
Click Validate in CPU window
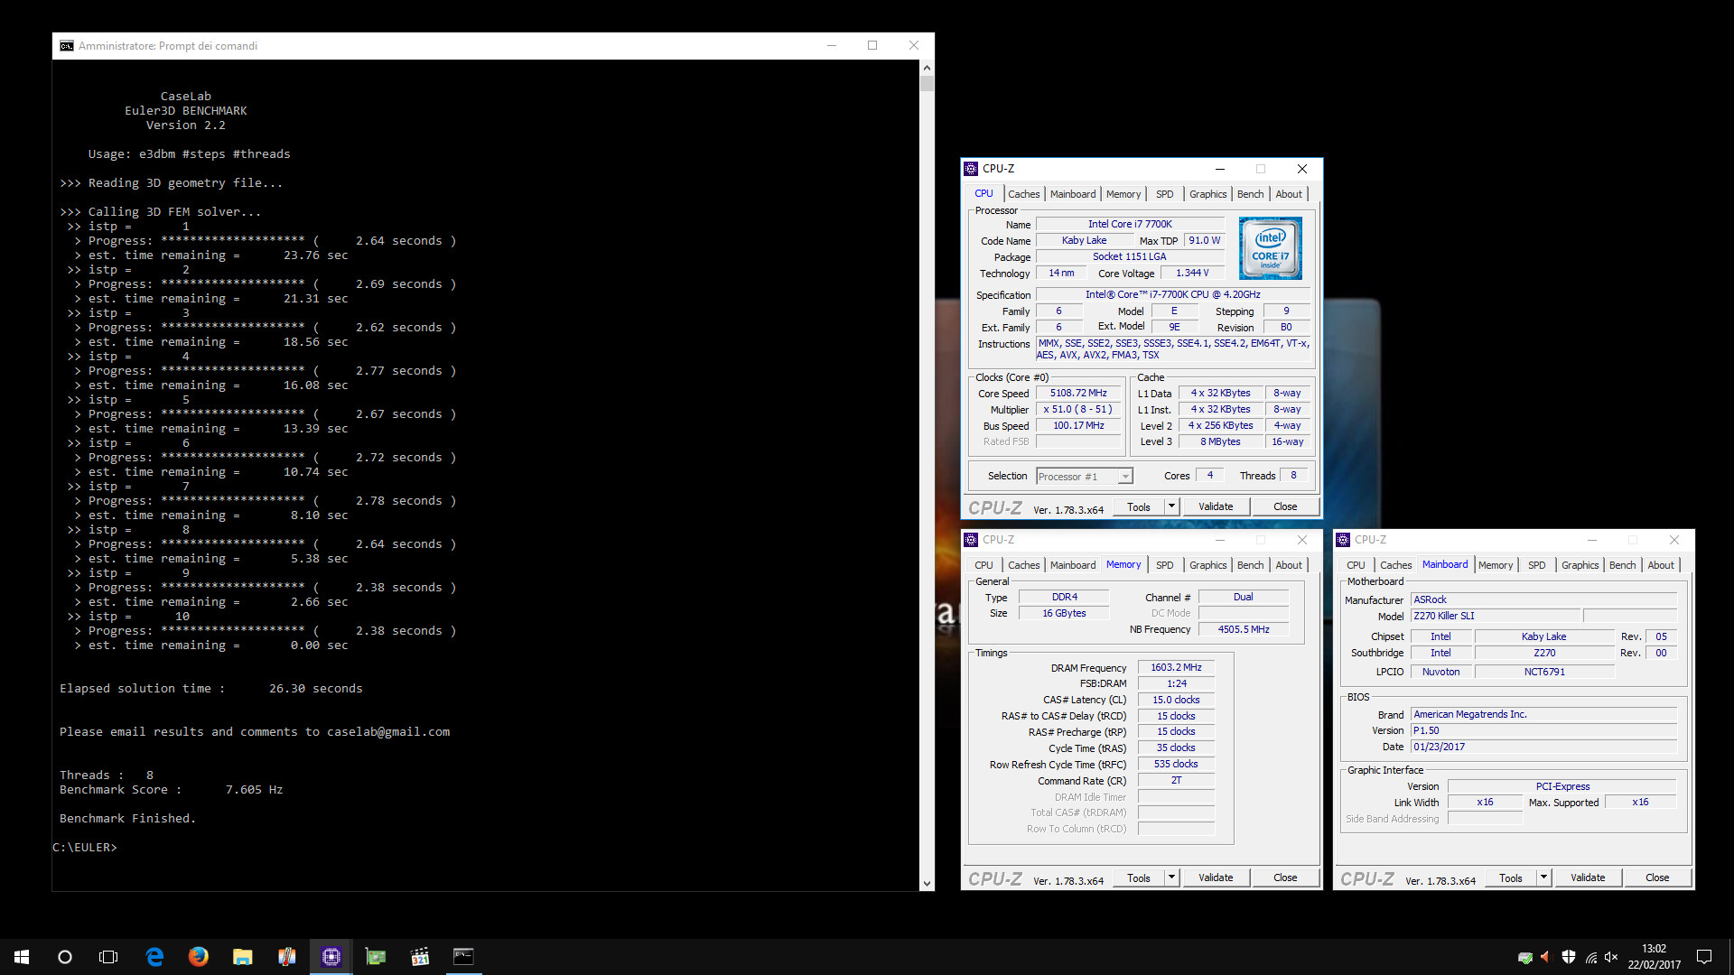[x=1216, y=506]
